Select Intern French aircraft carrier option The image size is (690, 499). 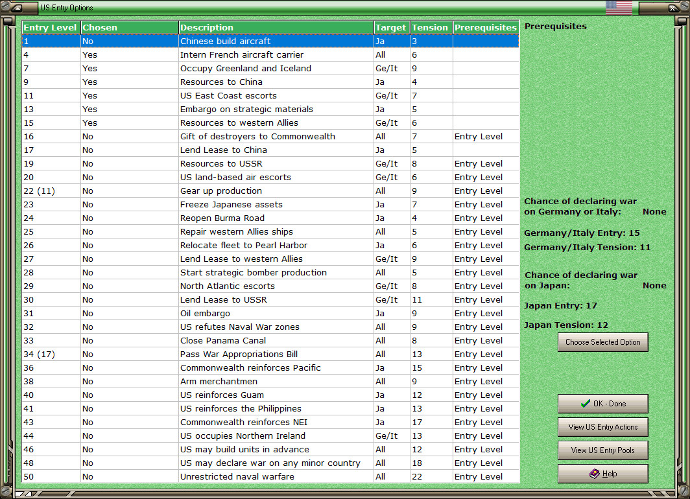click(x=270, y=54)
